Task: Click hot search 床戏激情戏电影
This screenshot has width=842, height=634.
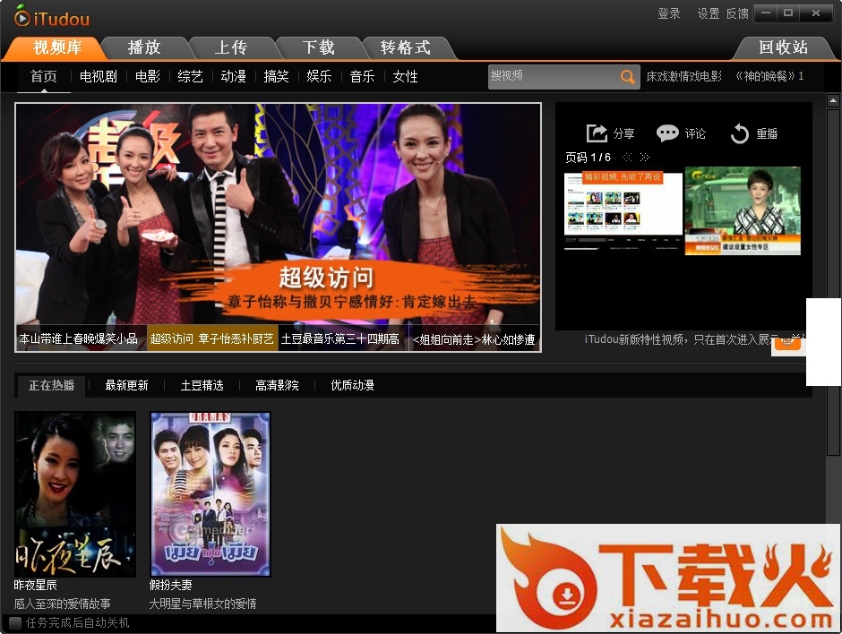Action: coord(684,77)
